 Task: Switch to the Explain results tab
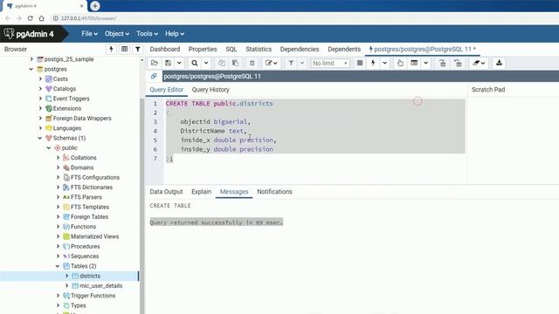click(x=201, y=192)
